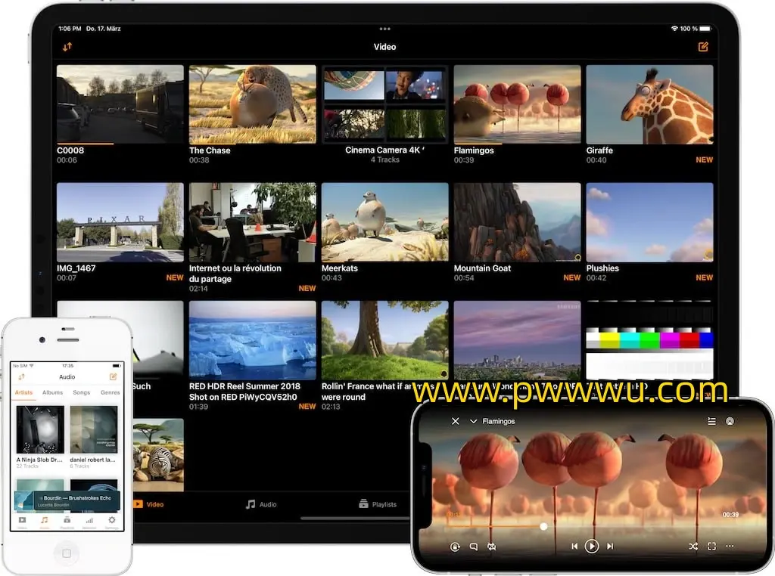Toggle repeat mode in the Flamingos player
Screen dimensions: 775x576
click(x=492, y=546)
